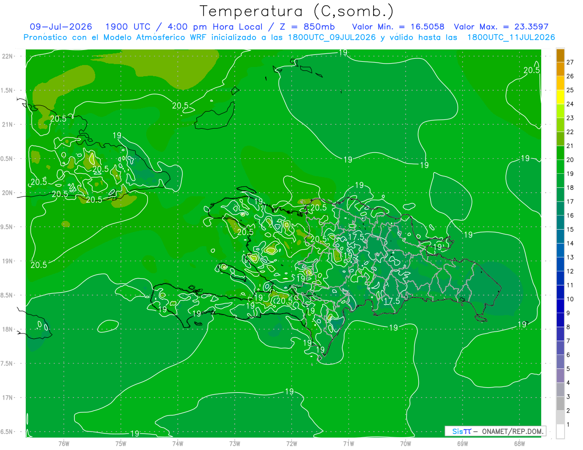583x450 pixels.
Task: Click the legend value "27"
Action: 570,62
